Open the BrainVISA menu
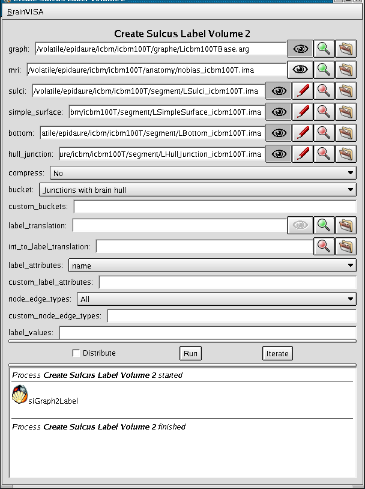This screenshot has height=489, width=365. coord(25,12)
